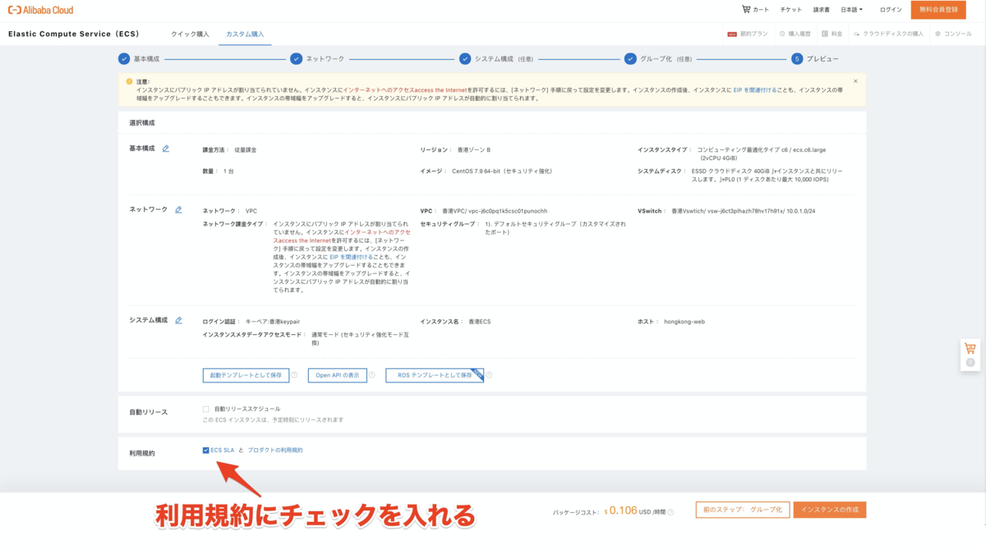Open the コンソール link
986x549 pixels.
[x=958, y=34]
